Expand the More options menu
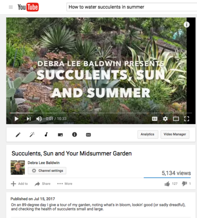Image resolution: width=197 pixels, height=218 pixels. [x=65, y=183]
